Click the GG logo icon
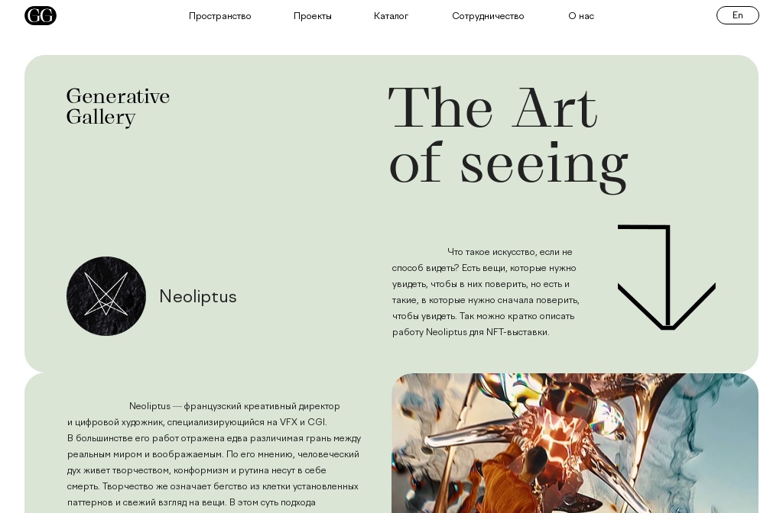 point(41,15)
